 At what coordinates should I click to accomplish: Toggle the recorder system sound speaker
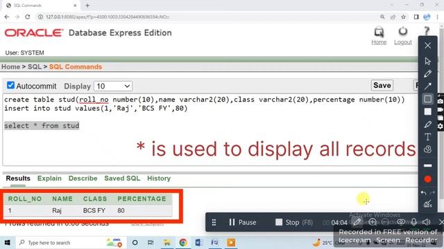[427, 222]
